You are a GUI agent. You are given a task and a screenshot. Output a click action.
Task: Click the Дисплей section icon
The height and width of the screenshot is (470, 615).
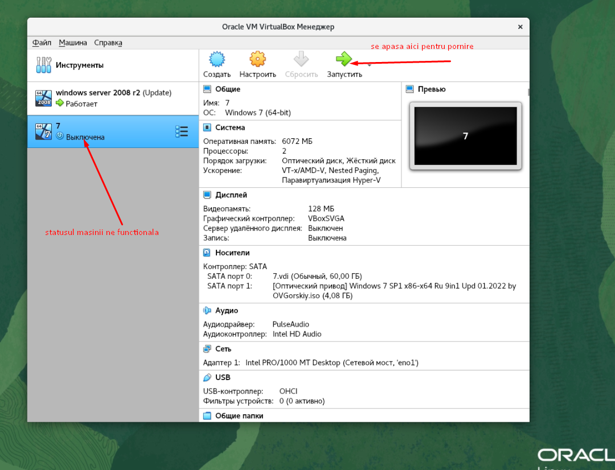[207, 195]
